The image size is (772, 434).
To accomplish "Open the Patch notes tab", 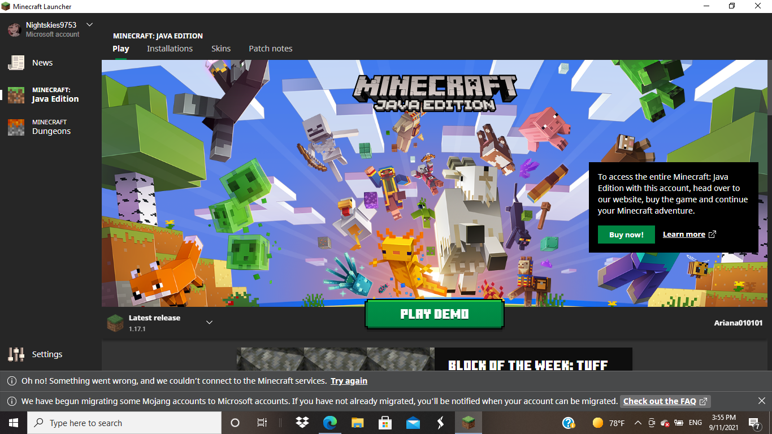I will tap(271, 49).
